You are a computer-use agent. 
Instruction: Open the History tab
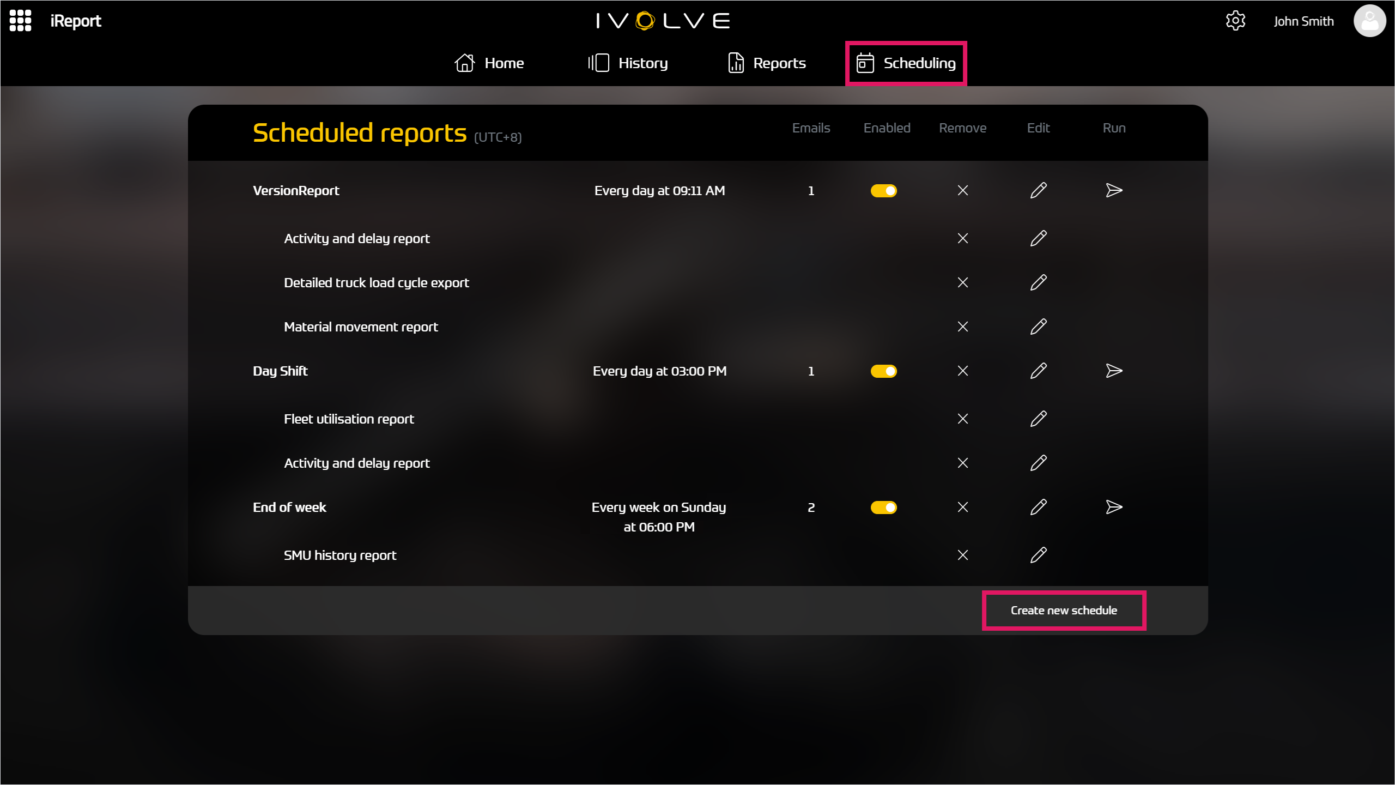(x=628, y=63)
